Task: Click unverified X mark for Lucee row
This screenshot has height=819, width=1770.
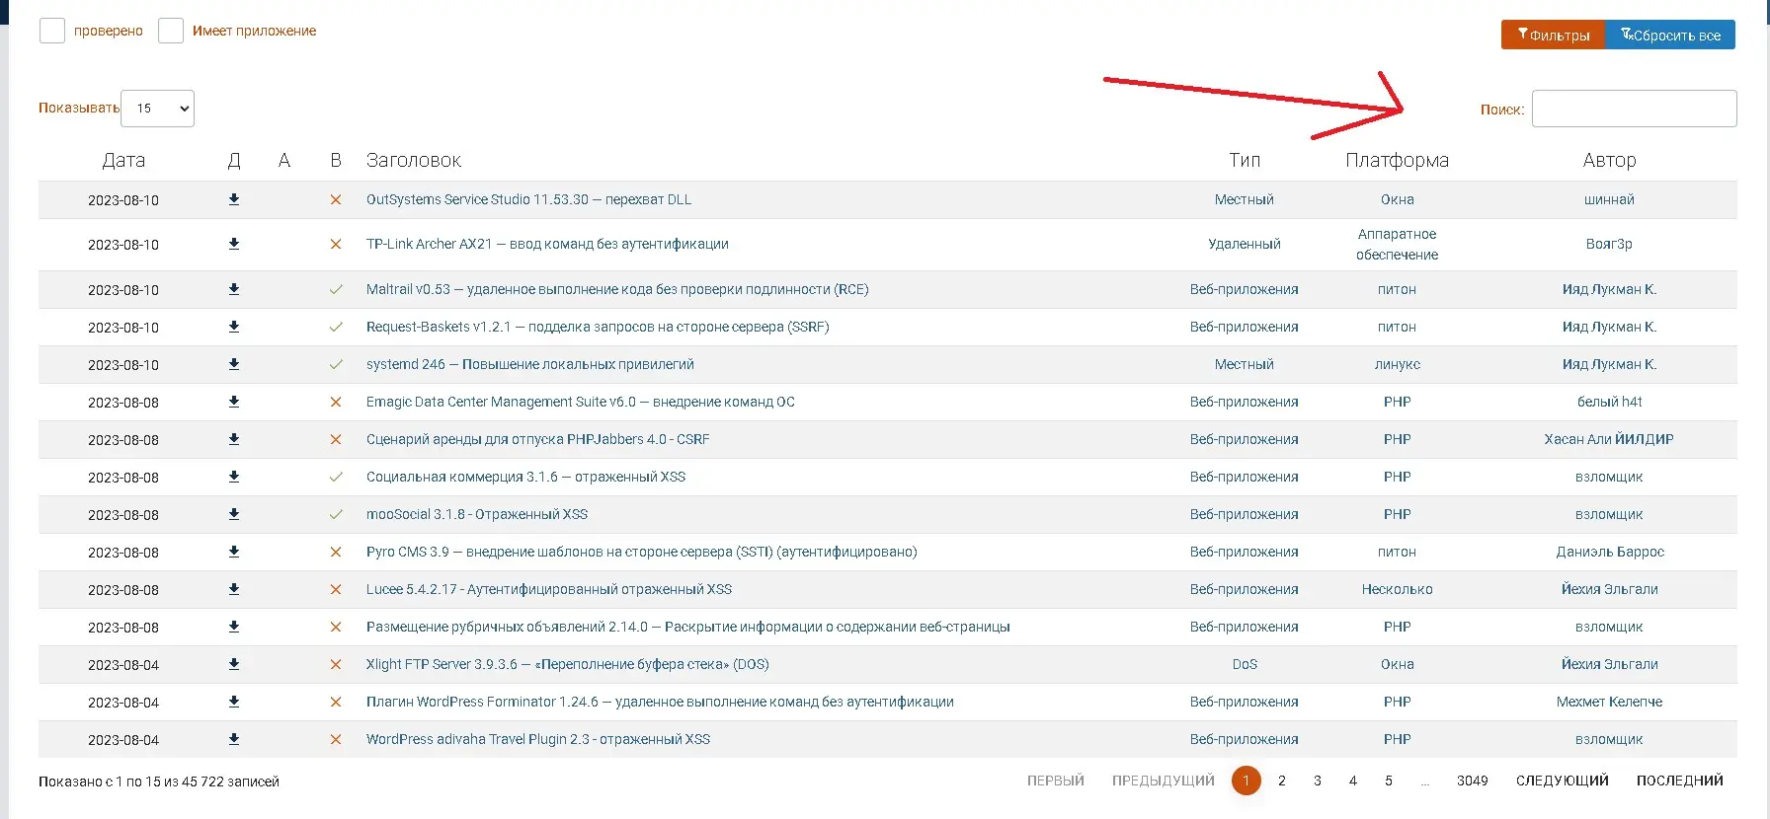Action: pos(336,589)
